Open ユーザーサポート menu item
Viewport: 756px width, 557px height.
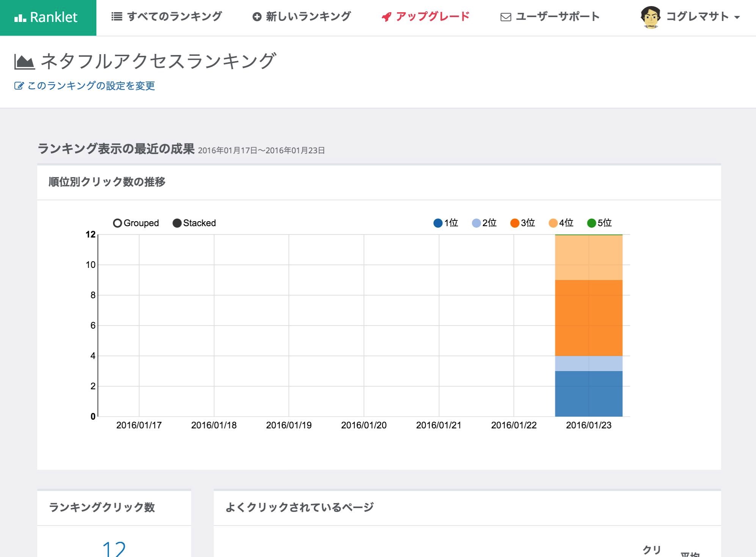pos(550,17)
